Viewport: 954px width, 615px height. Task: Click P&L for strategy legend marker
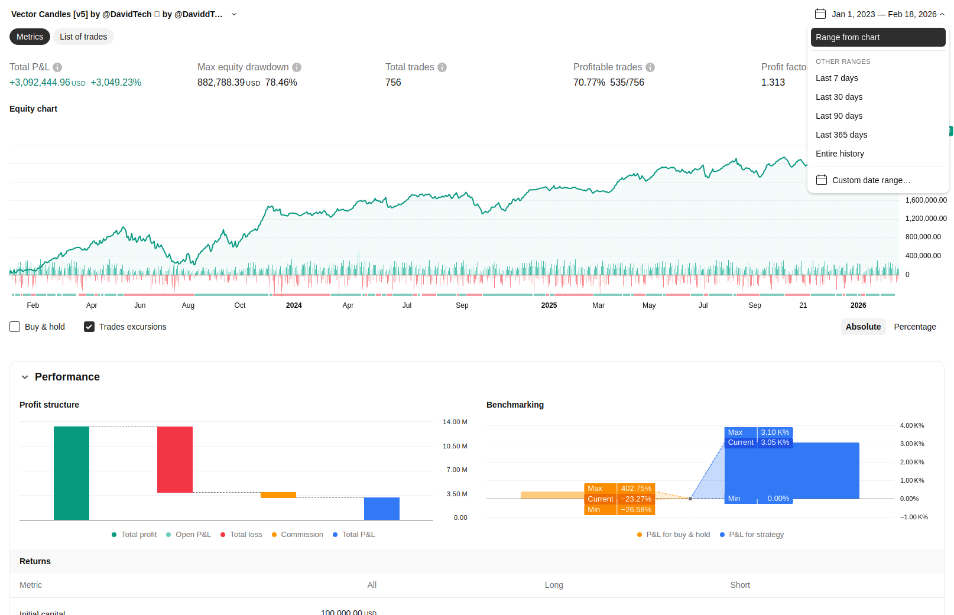(722, 535)
